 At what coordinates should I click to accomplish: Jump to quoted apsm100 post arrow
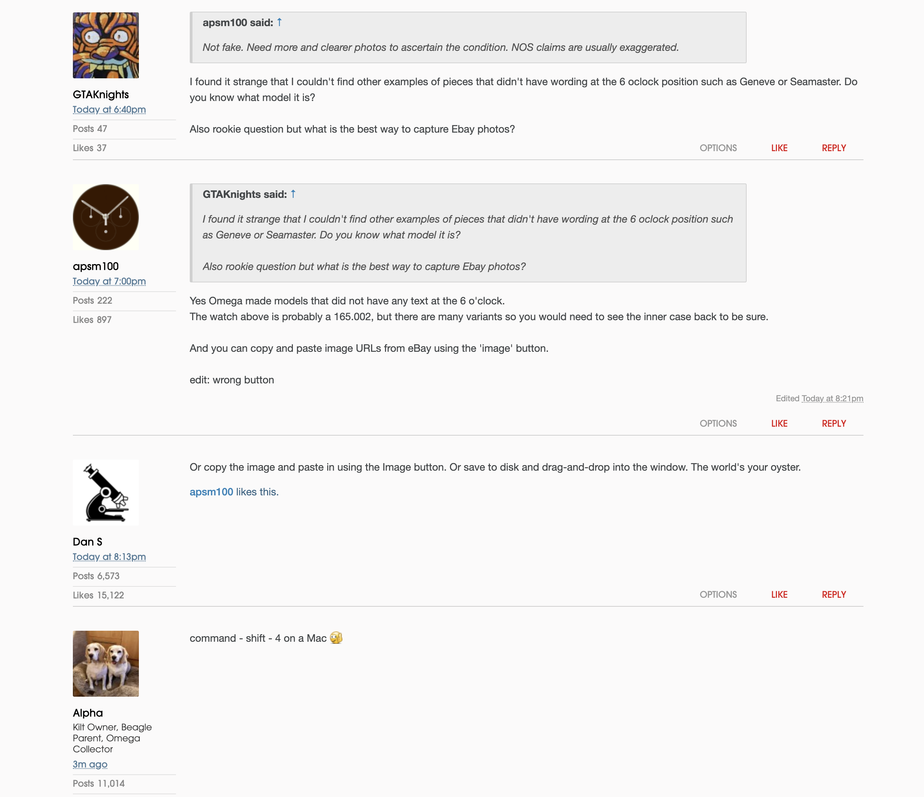pyautogui.click(x=279, y=22)
